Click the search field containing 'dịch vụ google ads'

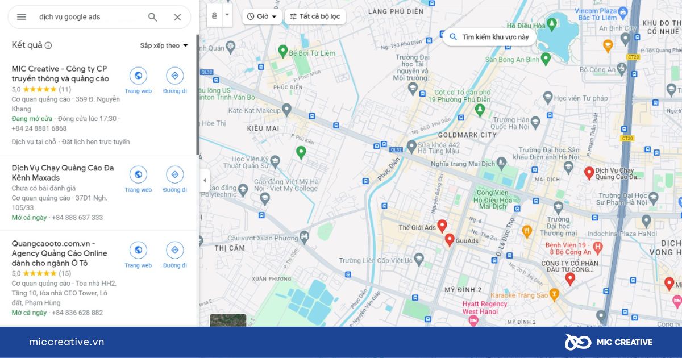coord(88,17)
